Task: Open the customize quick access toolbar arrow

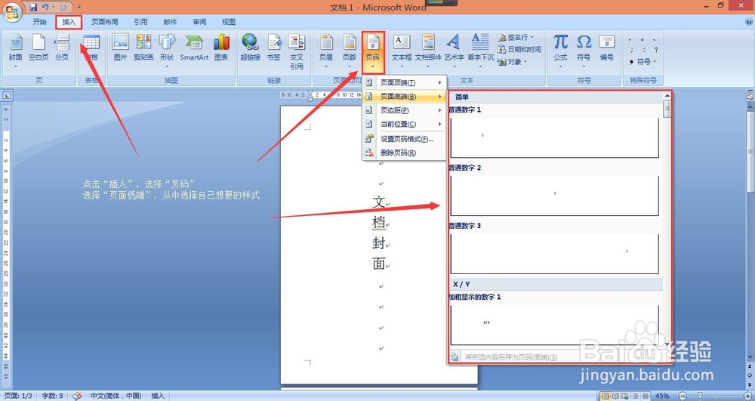Action: (79, 8)
